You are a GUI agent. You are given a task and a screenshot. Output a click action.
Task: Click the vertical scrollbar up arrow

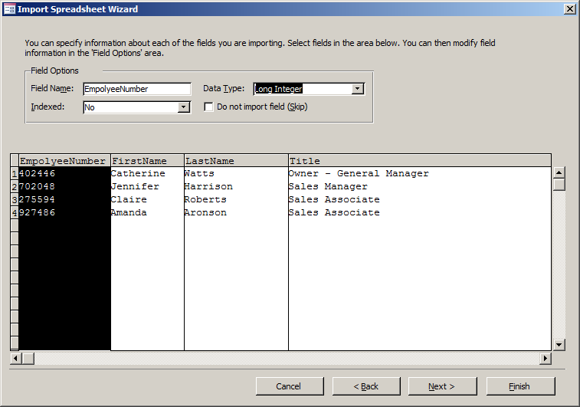coord(559,172)
